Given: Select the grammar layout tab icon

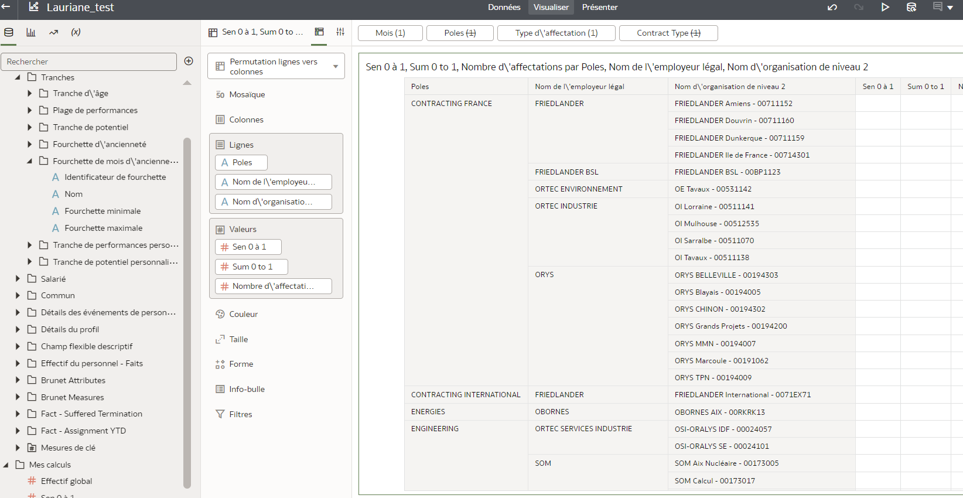Looking at the screenshot, I should tap(319, 32).
